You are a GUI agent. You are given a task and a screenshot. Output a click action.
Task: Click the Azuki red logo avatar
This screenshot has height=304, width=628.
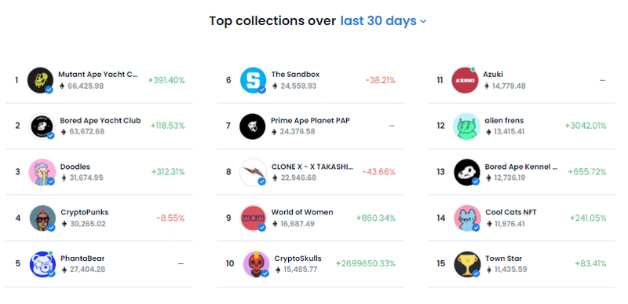click(x=465, y=80)
